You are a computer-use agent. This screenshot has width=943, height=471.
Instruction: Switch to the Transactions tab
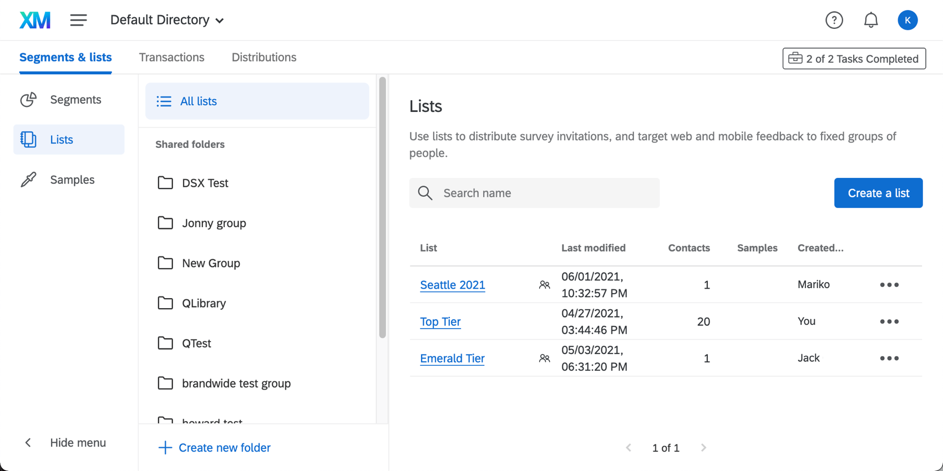point(171,58)
